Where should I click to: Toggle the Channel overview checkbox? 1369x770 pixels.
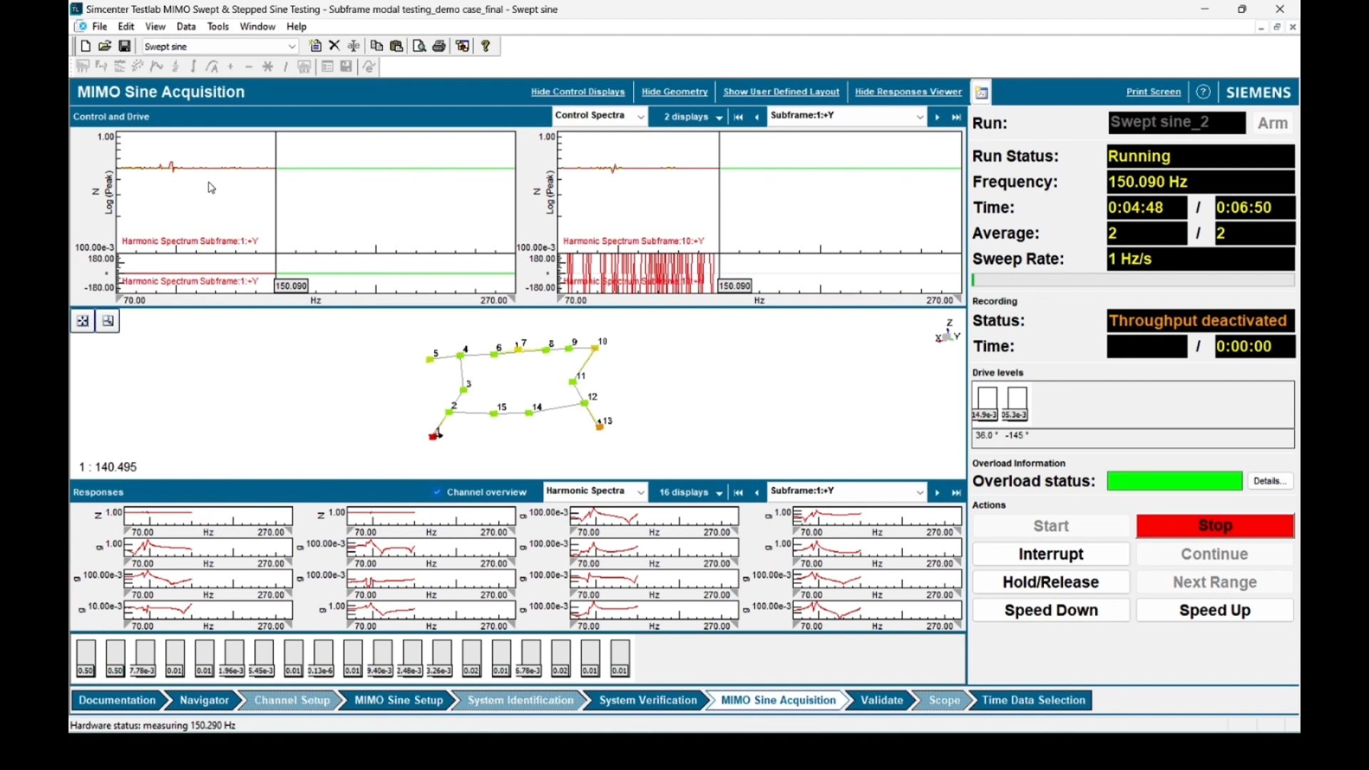(x=437, y=492)
